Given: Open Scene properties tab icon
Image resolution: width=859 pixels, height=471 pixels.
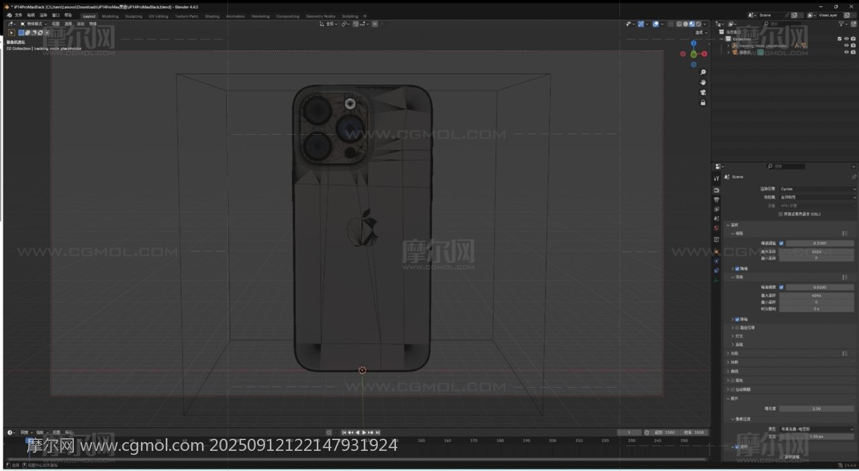Looking at the screenshot, I should pos(716,218).
